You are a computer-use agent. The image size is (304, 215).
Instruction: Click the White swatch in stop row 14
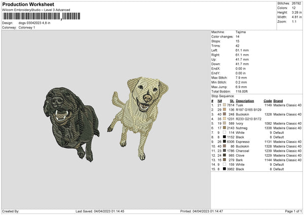pyautogui.click(x=224, y=164)
